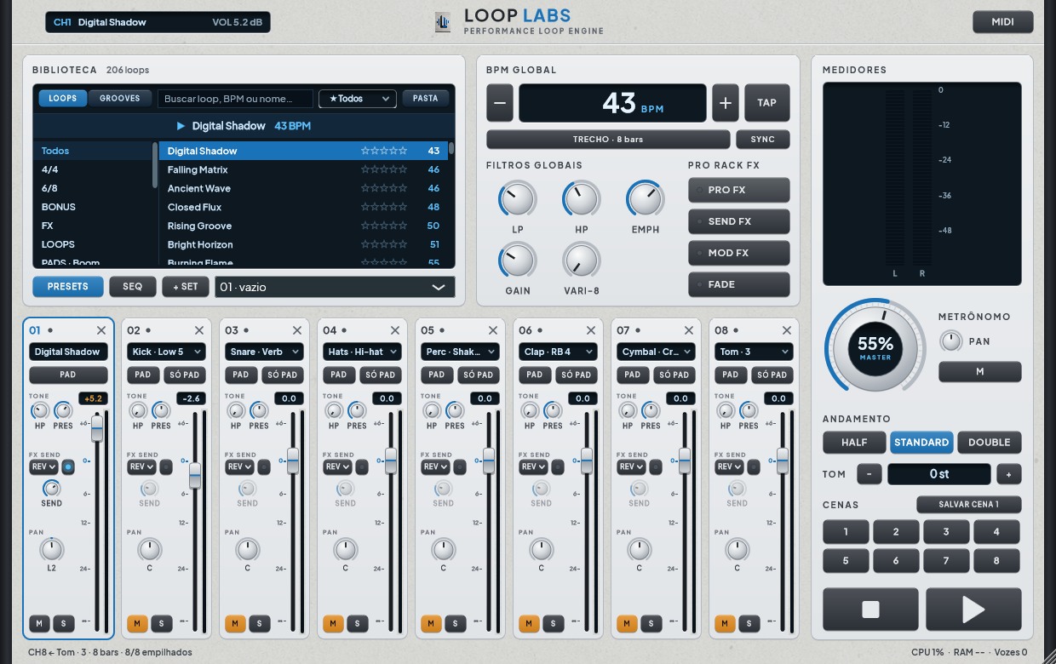Expand the '01 · vazio' preset dropdown
This screenshot has height=664, width=1056.
pos(335,287)
